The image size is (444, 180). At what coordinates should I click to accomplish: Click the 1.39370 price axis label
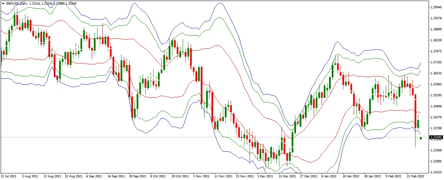[x=437, y=18]
